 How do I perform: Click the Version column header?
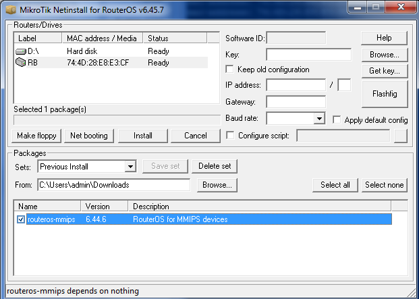tap(105, 207)
